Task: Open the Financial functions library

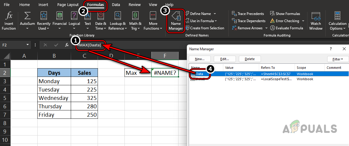Action: point(59,21)
